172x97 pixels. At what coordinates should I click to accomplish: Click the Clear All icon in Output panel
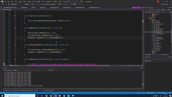[x=49, y=70]
